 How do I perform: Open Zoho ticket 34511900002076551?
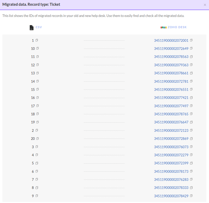tap(171, 89)
